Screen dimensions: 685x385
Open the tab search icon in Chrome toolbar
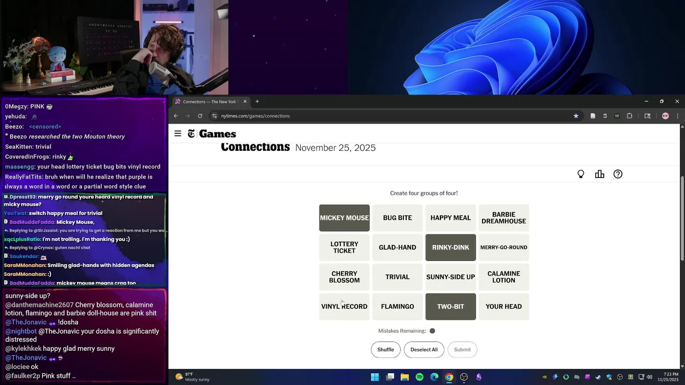[647, 116]
